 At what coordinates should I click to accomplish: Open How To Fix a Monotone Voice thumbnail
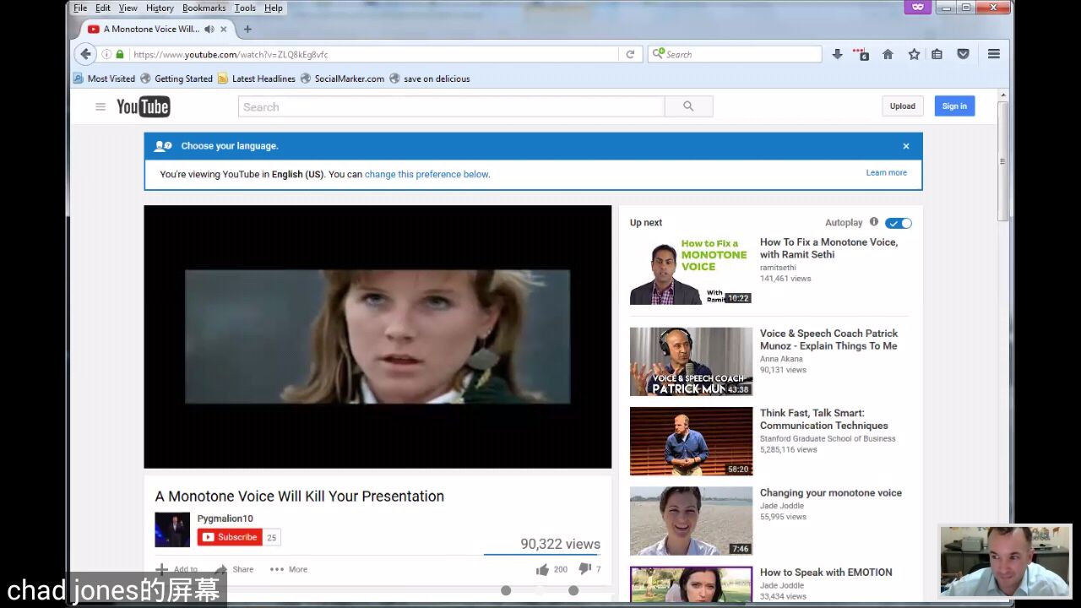[691, 270]
